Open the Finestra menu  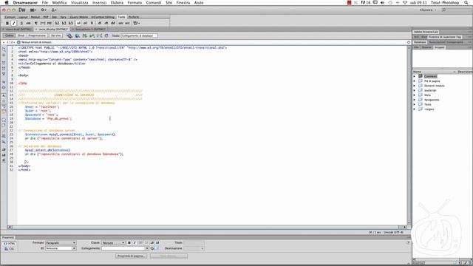tap(183, 2)
